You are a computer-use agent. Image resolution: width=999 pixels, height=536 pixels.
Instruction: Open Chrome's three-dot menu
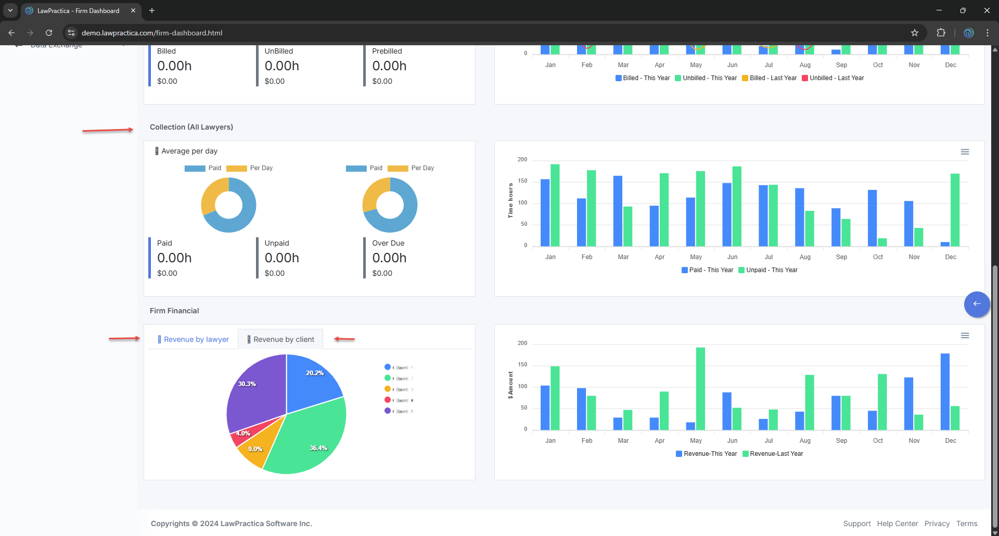tap(987, 33)
